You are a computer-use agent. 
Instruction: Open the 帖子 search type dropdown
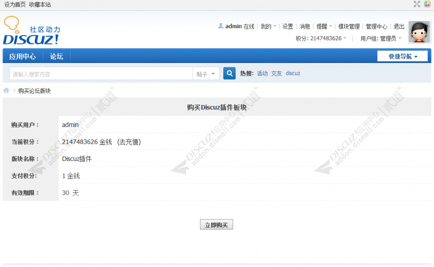tap(206, 74)
